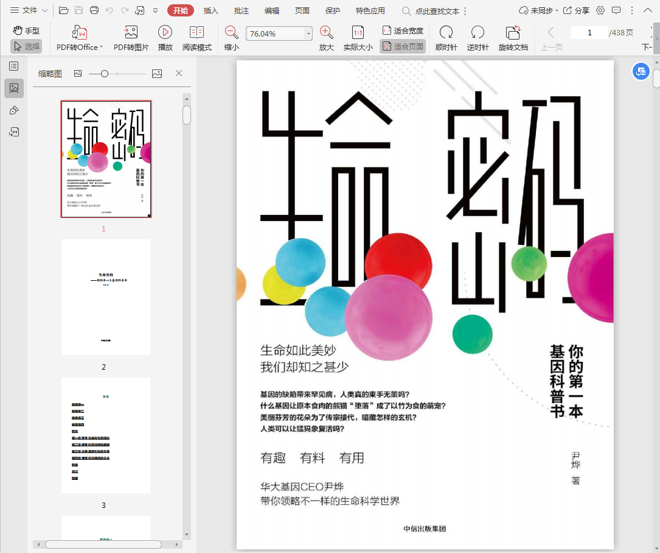660x553 pixels.
Task: Zoom in using 放大 magnifier
Action: (326, 33)
